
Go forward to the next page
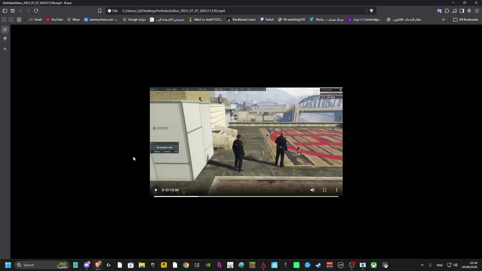coord(28,11)
